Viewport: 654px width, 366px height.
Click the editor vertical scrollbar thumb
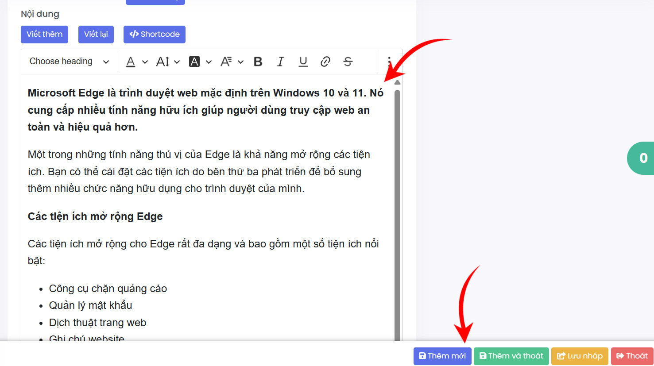[x=397, y=215]
